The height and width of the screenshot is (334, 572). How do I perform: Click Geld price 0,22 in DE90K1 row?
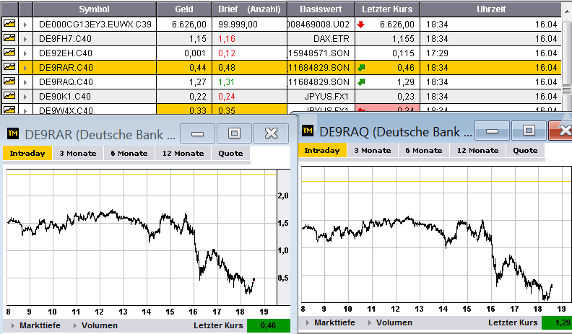(x=198, y=97)
